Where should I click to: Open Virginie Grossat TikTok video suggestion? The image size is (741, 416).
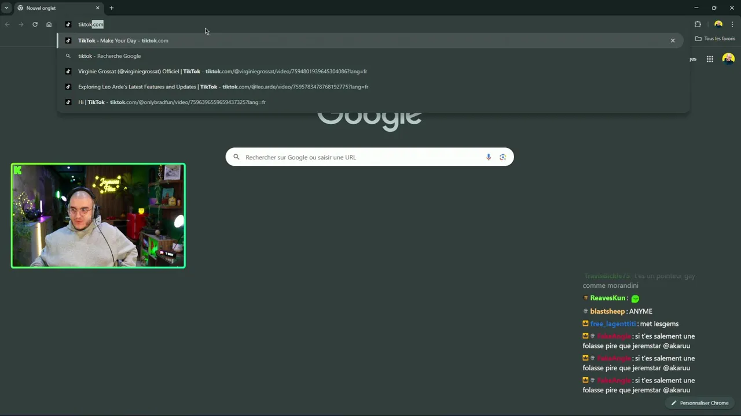point(370,72)
